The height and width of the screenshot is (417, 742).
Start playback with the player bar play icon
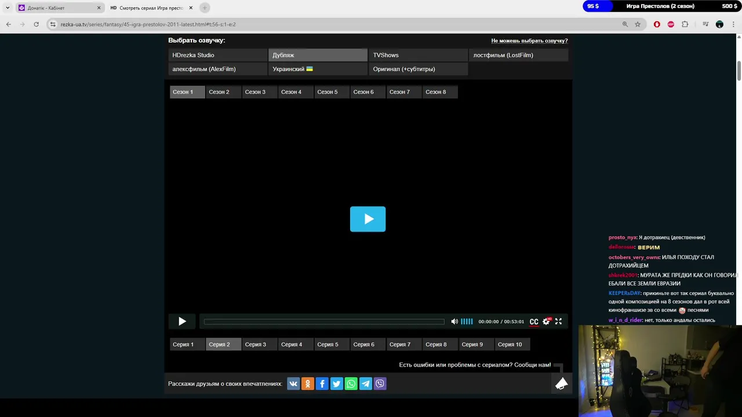[182, 321]
